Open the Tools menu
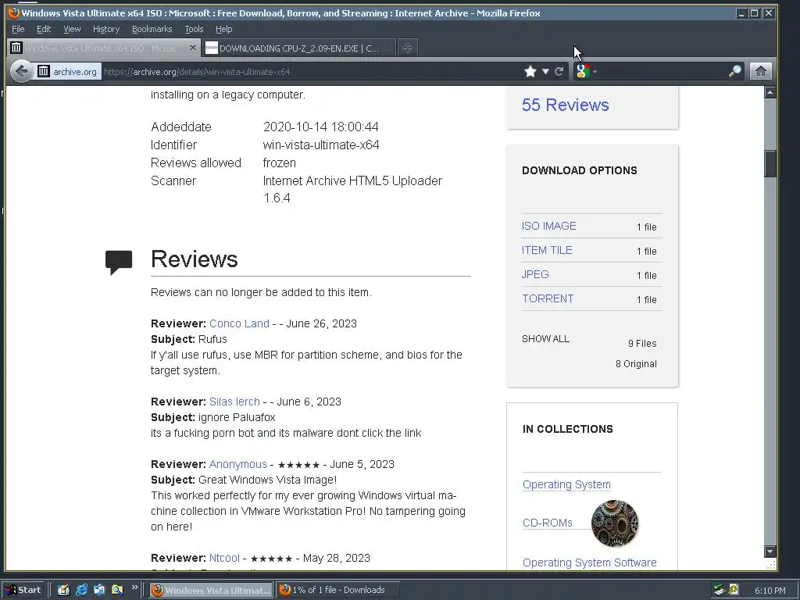This screenshot has height=600, width=800. 194,29
